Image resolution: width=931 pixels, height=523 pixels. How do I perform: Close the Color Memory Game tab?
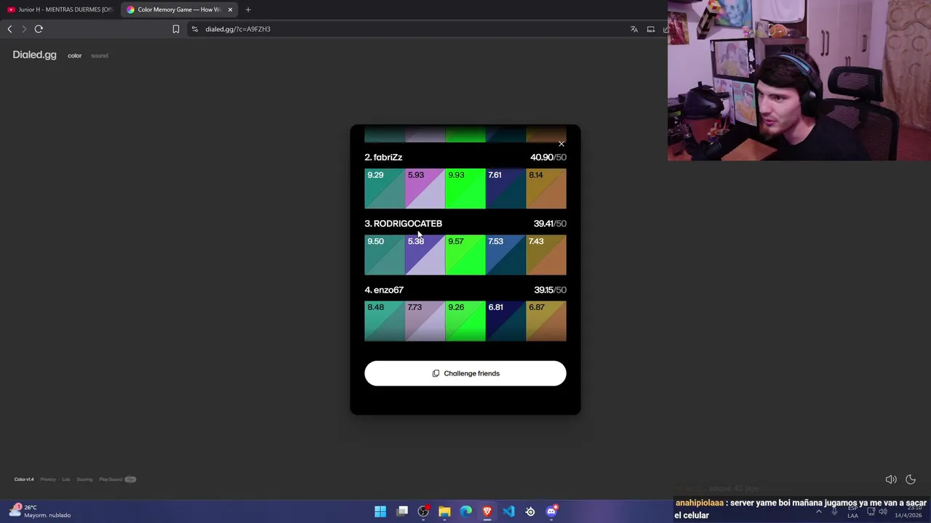click(230, 9)
